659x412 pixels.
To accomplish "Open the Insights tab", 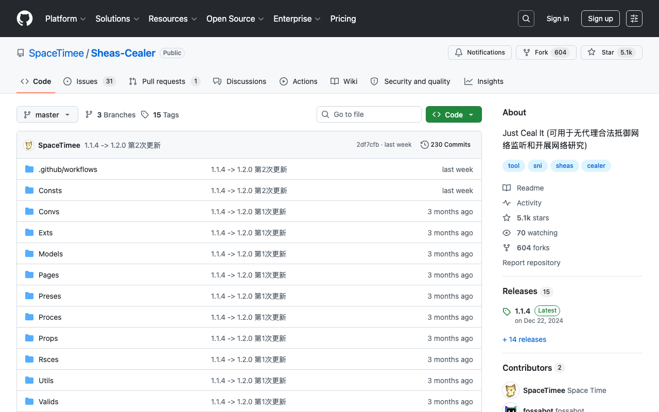I will (484, 81).
